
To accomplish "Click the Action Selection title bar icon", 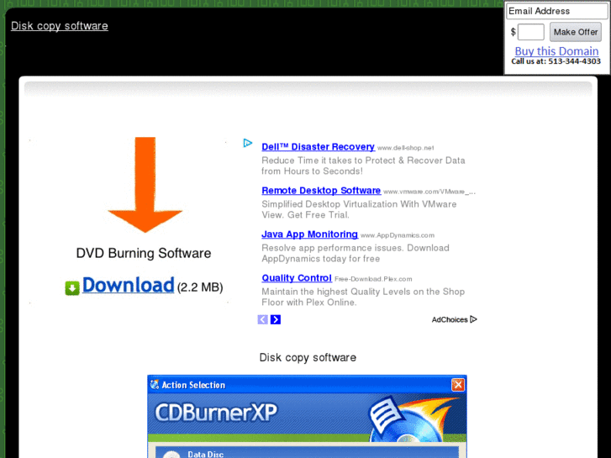I will [x=155, y=385].
